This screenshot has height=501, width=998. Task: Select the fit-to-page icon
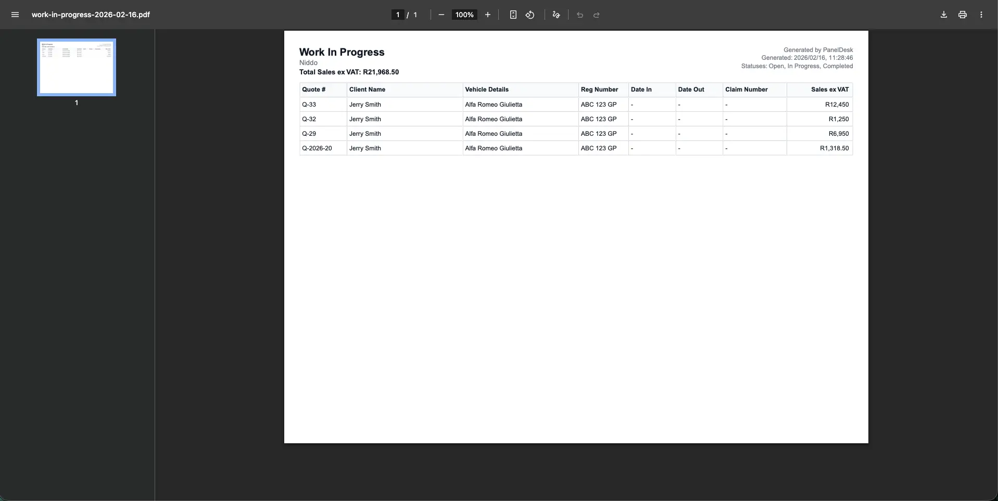(x=513, y=15)
